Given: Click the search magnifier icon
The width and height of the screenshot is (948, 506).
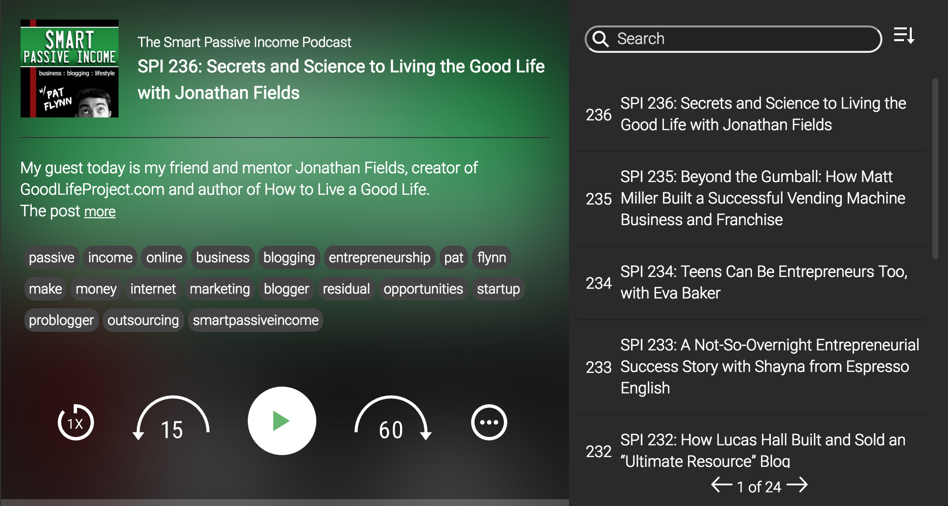Looking at the screenshot, I should coord(601,39).
